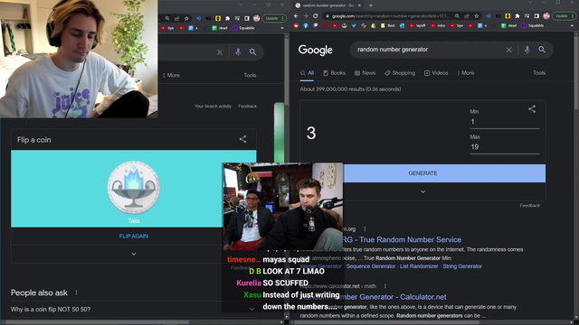The height and width of the screenshot is (325, 579).
Task: Switch to the Videos tab
Action: tap(436, 73)
